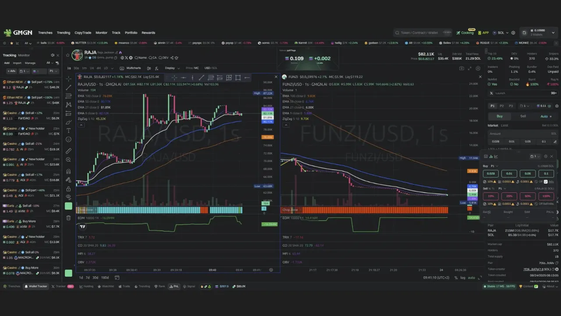Viewport: 561px width, 316px height.
Task: Focus the Token / Contract / Wallet search field
Action: (x=423, y=32)
